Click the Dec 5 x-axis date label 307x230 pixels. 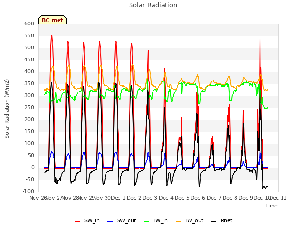[182, 198]
